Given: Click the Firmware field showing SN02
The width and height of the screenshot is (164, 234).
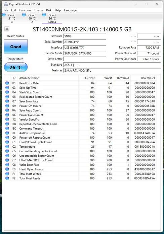Looking at the screenshot, I should pyautogui.click(x=85, y=36).
